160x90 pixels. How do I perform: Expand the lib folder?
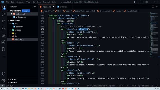point(10,36)
